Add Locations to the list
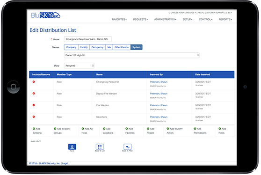 pyautogui.click(x=108, y=131)
